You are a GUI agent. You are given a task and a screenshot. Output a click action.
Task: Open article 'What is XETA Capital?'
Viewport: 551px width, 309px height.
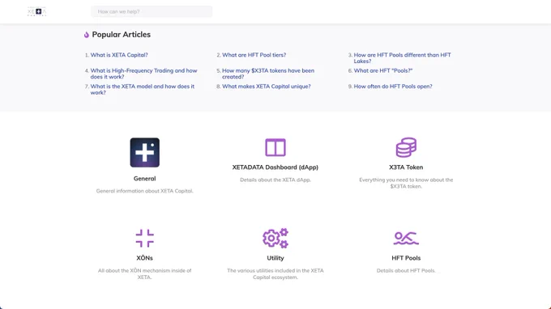click(119, 55)
